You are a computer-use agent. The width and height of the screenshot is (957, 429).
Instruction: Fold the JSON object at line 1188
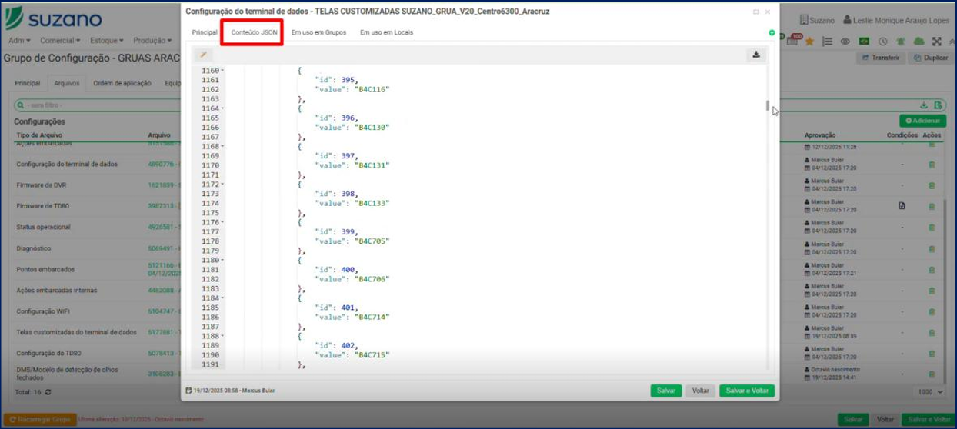pos(223,336)
